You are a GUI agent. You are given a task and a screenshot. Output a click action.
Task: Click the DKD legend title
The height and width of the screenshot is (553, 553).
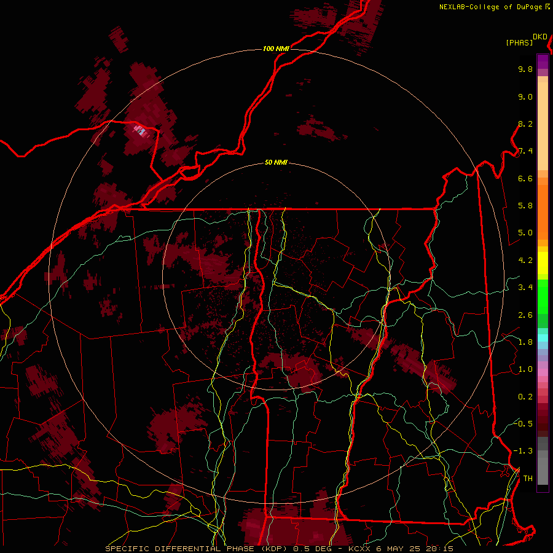[x=540, y=37]
